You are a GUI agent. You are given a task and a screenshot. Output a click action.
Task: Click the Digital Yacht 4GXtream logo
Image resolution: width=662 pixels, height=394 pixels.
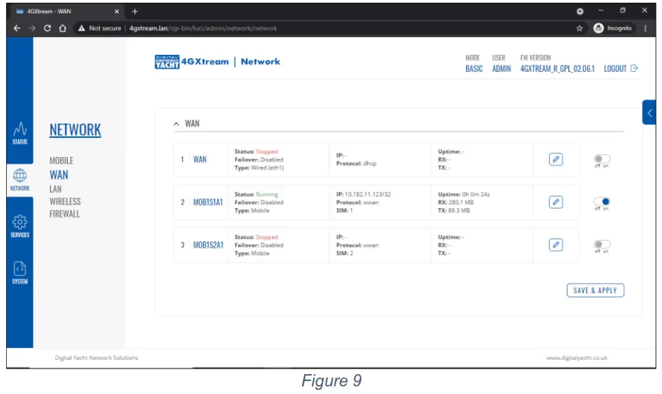pyautogui.click(x=192, y=62)
